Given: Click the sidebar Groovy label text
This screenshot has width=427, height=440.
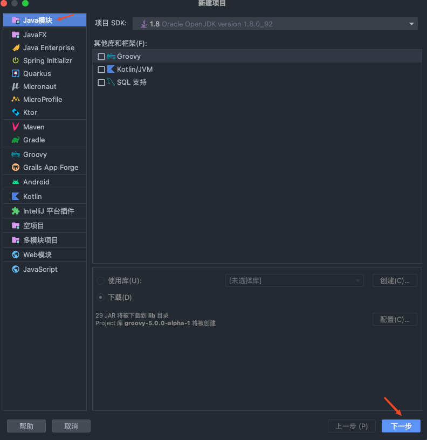Looking at the screenshot, I should (x=35, y=154).
